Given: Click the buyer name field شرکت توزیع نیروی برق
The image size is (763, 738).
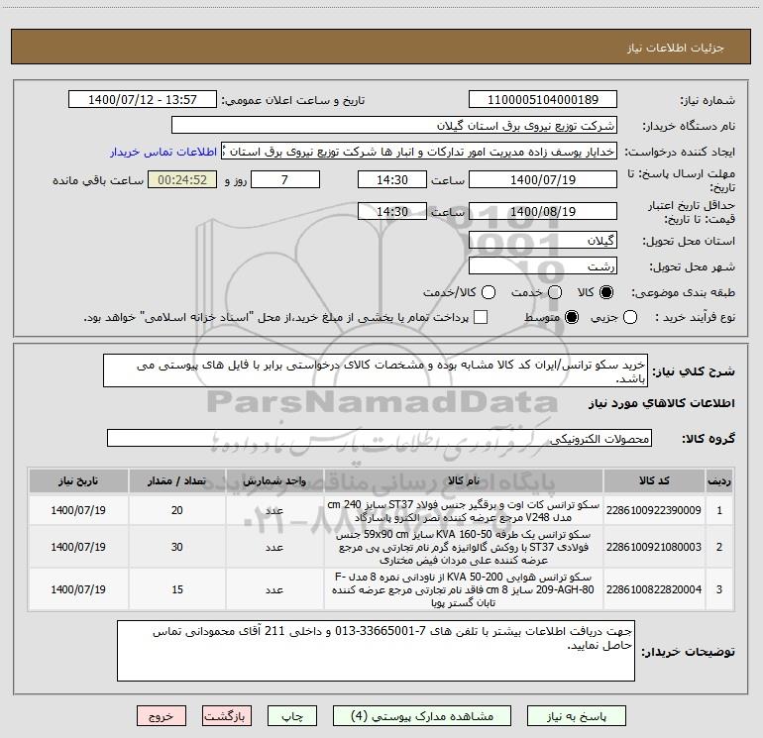Looking at the screenshot, I should pyautogui.click(x=394, y=126).
